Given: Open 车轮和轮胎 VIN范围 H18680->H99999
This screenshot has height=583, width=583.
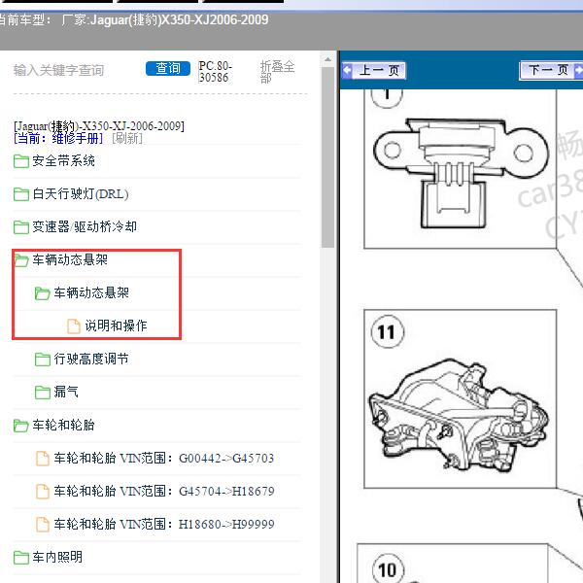Looking at the screenshot, I should pyautogui.click(x=164, y=525).
